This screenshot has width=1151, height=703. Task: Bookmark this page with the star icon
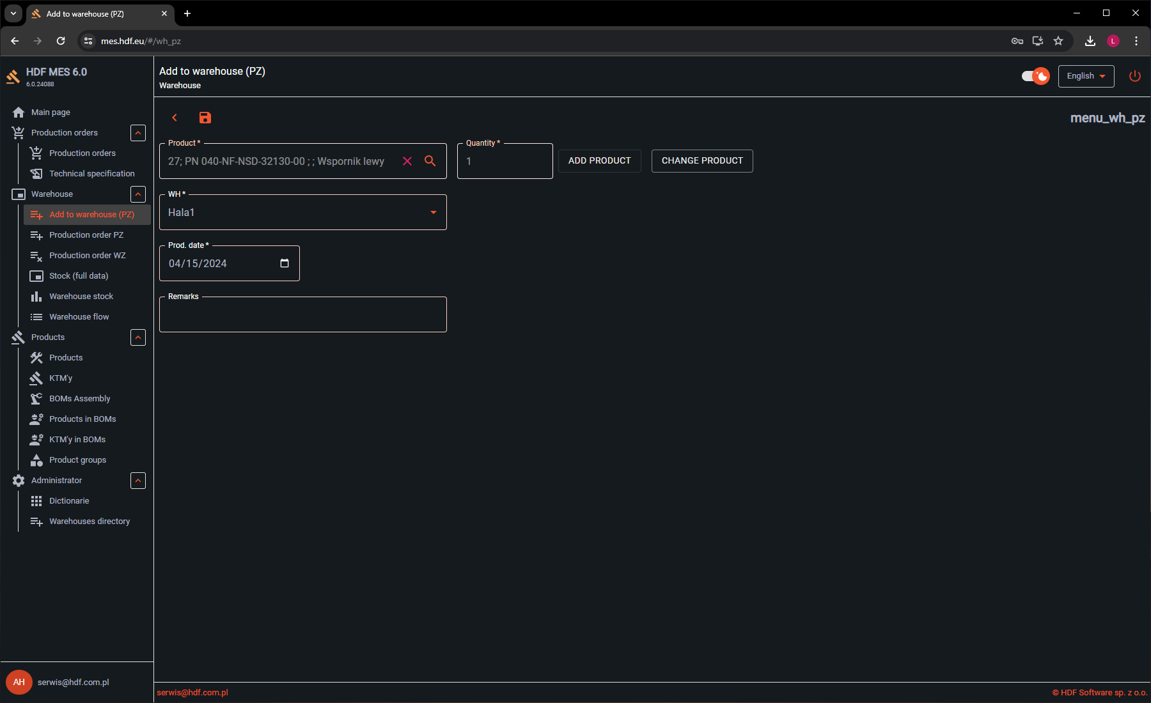(x=1058, y=41)
